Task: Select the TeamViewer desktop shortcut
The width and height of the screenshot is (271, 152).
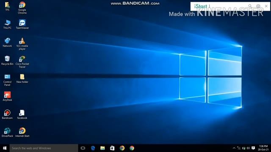Action: coord(22,24)
